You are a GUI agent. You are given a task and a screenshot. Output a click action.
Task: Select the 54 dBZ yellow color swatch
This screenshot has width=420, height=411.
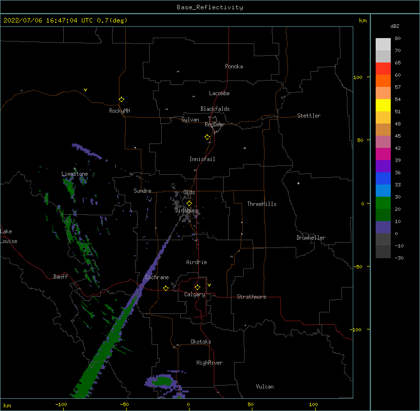coord(383,105)
